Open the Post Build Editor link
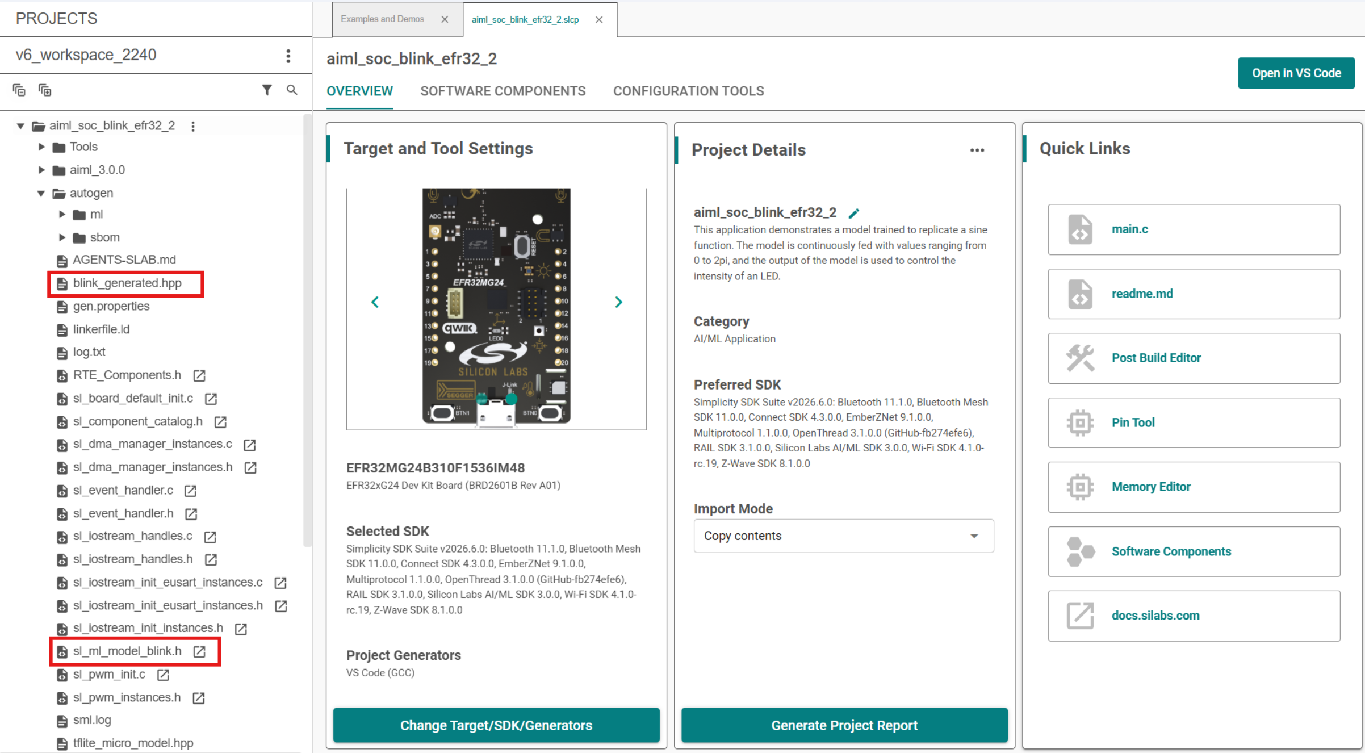The image size is (1365, 753). coord(1194,358)
